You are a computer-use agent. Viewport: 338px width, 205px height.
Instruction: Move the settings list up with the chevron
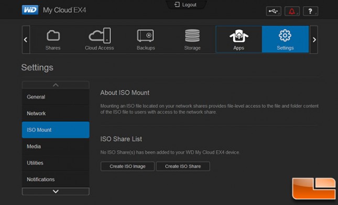click(56, 85)
